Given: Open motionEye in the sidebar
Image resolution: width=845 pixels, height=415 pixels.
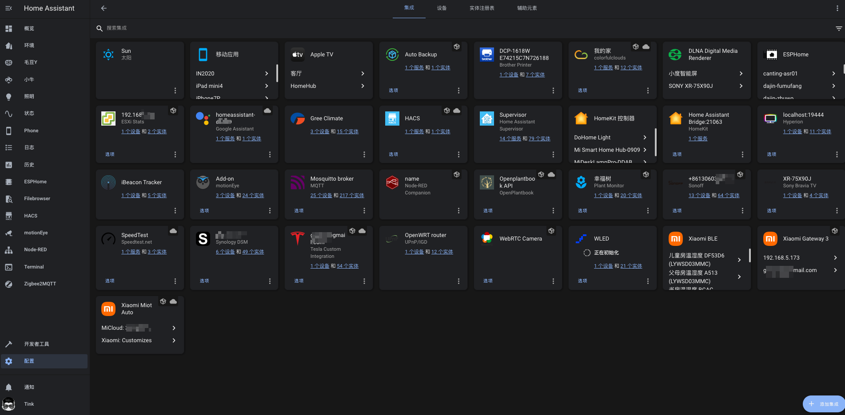Looking at the screenshot, I should tap(44, 233).
